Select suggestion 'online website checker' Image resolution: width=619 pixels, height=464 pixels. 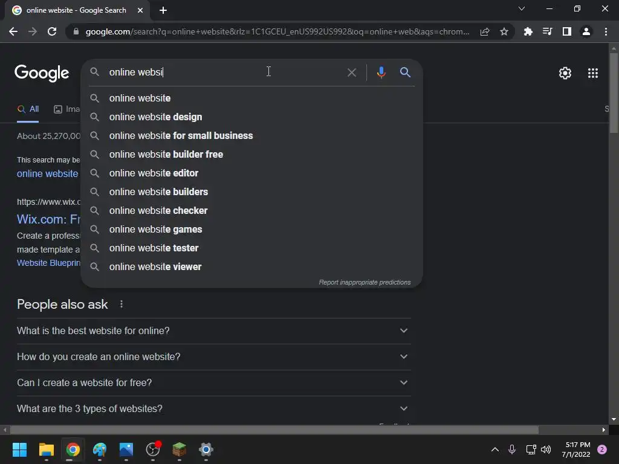(252, 211)
